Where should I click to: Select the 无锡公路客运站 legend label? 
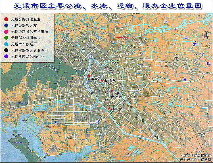click(24, 26)
